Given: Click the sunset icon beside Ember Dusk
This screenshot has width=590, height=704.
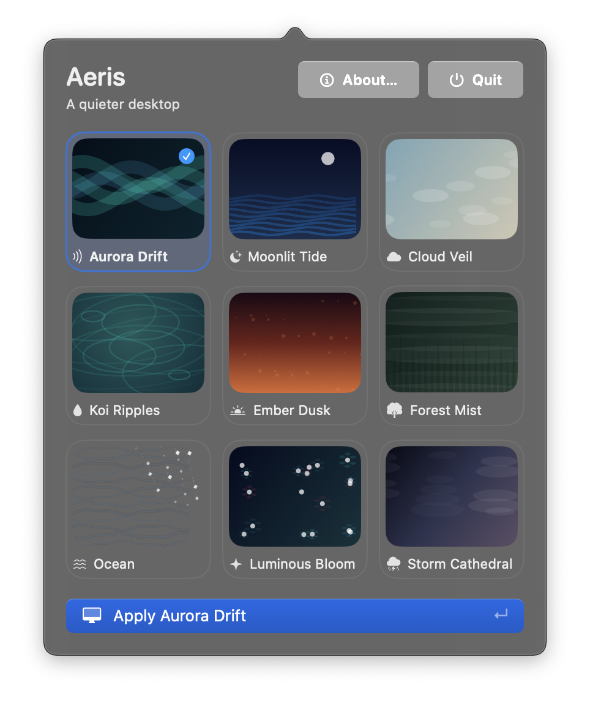Looking at the screenshot, I should point(237,410).
